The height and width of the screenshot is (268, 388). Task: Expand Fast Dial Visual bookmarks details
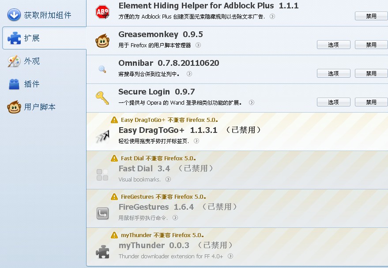168,179
